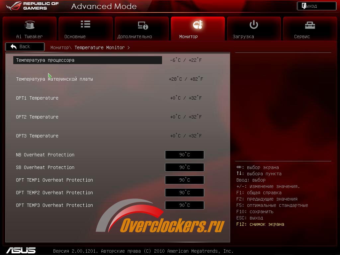
Task: Click the F5: оптимальные стандартные hint
Action: coord(272,205)
